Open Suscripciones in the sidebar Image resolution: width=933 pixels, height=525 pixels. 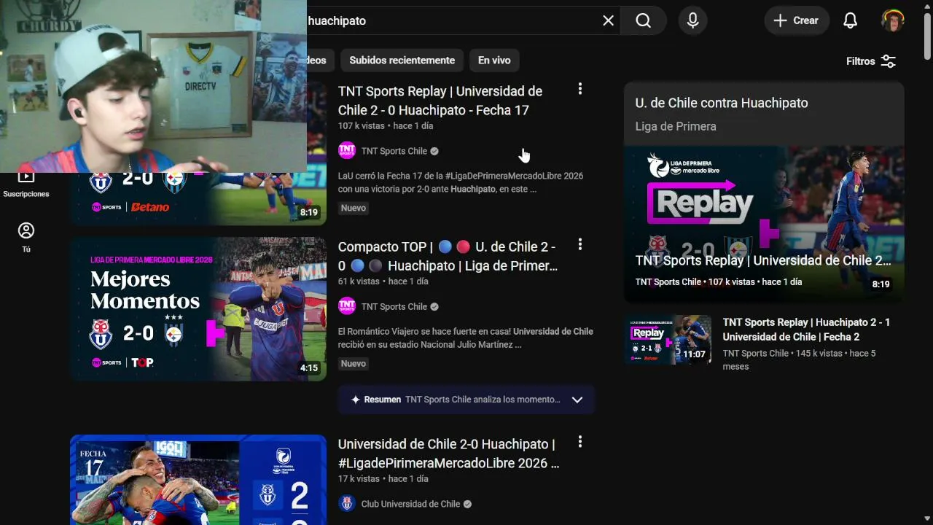coord(26,184)
